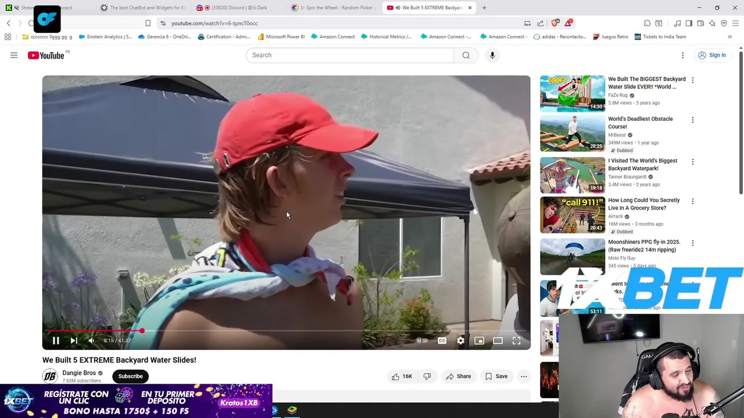Go back in browser history
Screen dimensions: 744x418
coord(8,23)
